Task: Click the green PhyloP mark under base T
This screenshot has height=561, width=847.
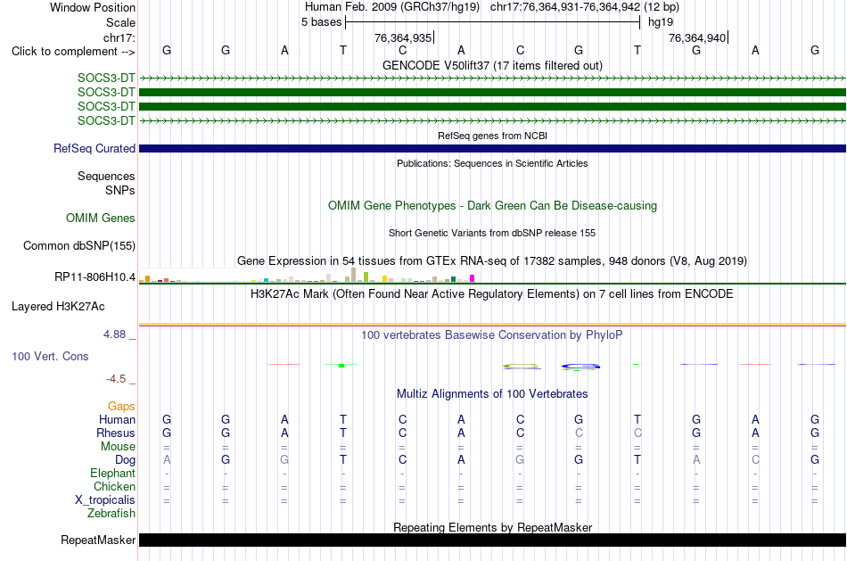Action: click(x=341, y=366)
